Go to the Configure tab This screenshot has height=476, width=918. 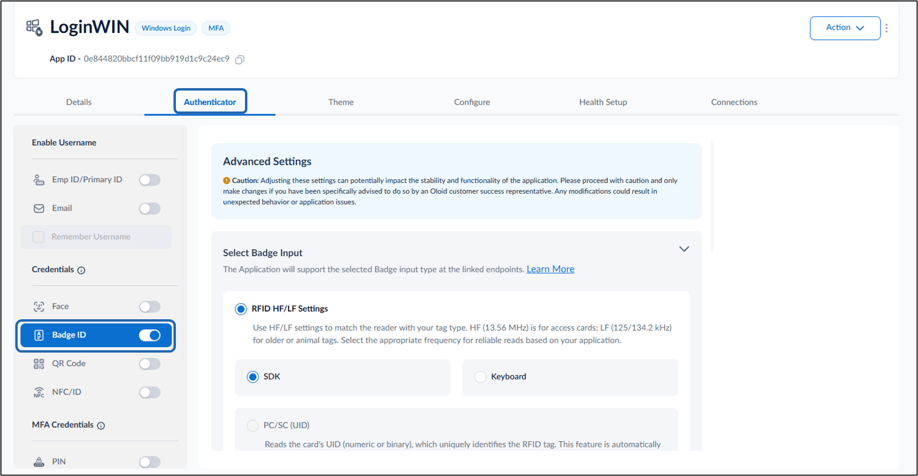coord(472,102)
